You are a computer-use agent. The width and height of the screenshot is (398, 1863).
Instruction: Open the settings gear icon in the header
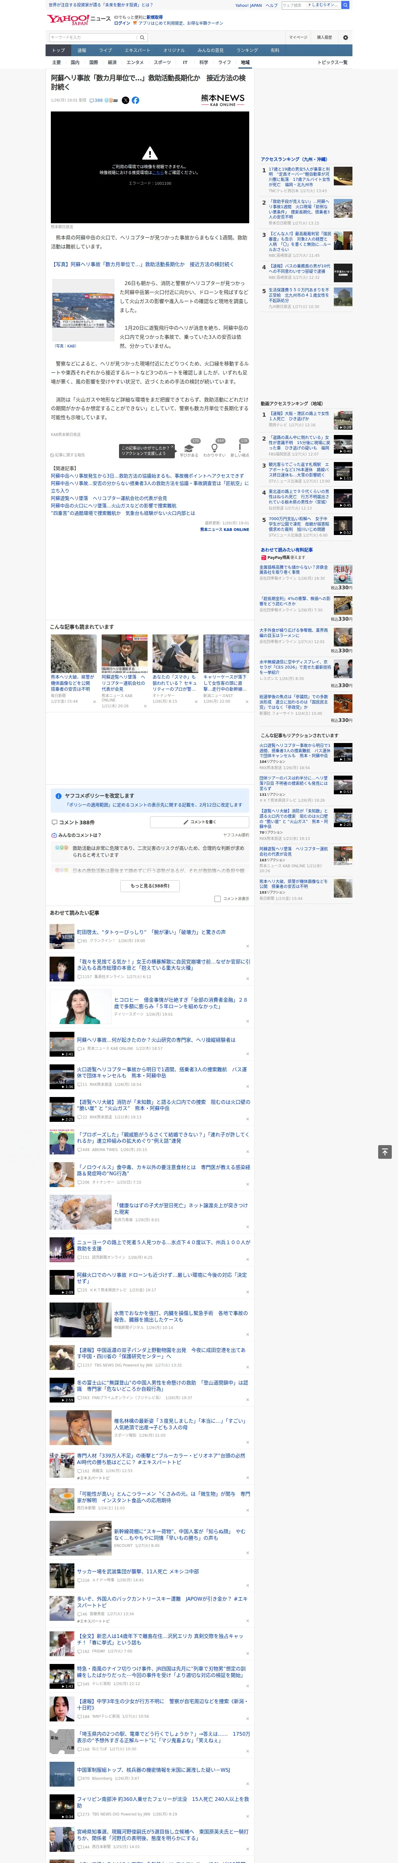pyautogui.click(x=345, y=38)
